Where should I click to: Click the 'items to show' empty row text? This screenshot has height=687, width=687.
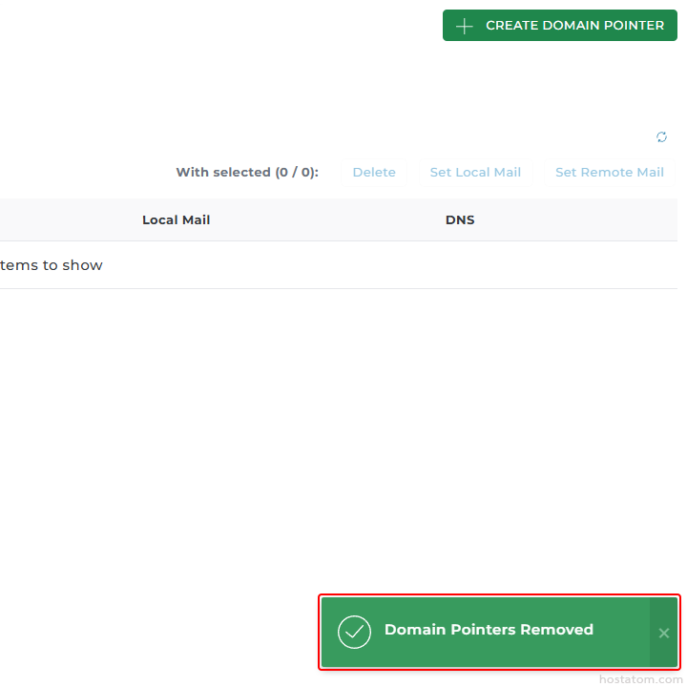[x=52, y=265]
